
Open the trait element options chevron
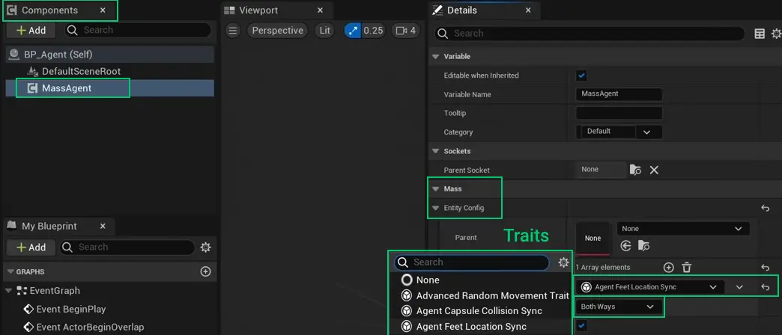739,287
